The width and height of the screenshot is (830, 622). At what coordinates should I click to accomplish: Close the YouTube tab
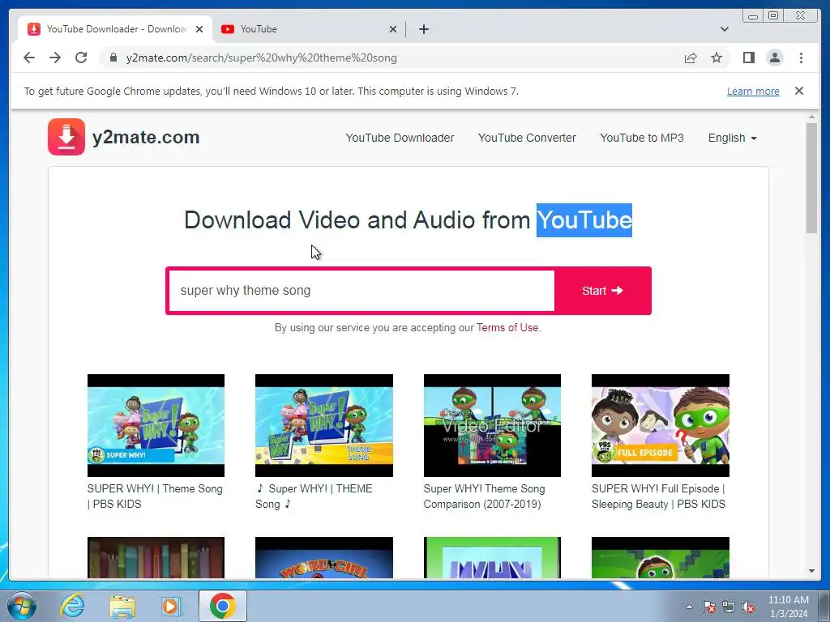pyautogui.click(x=393, y=29)
